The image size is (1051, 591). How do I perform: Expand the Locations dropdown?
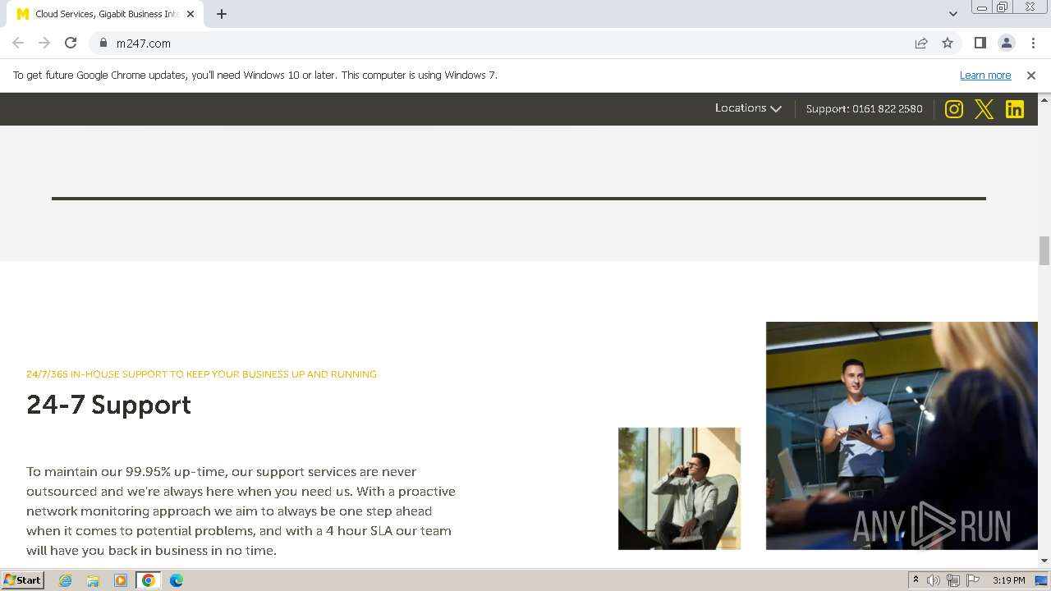[x=748, y=108]
